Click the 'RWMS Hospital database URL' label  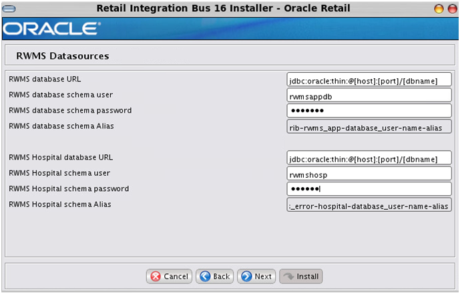click(x=61, y=158)
